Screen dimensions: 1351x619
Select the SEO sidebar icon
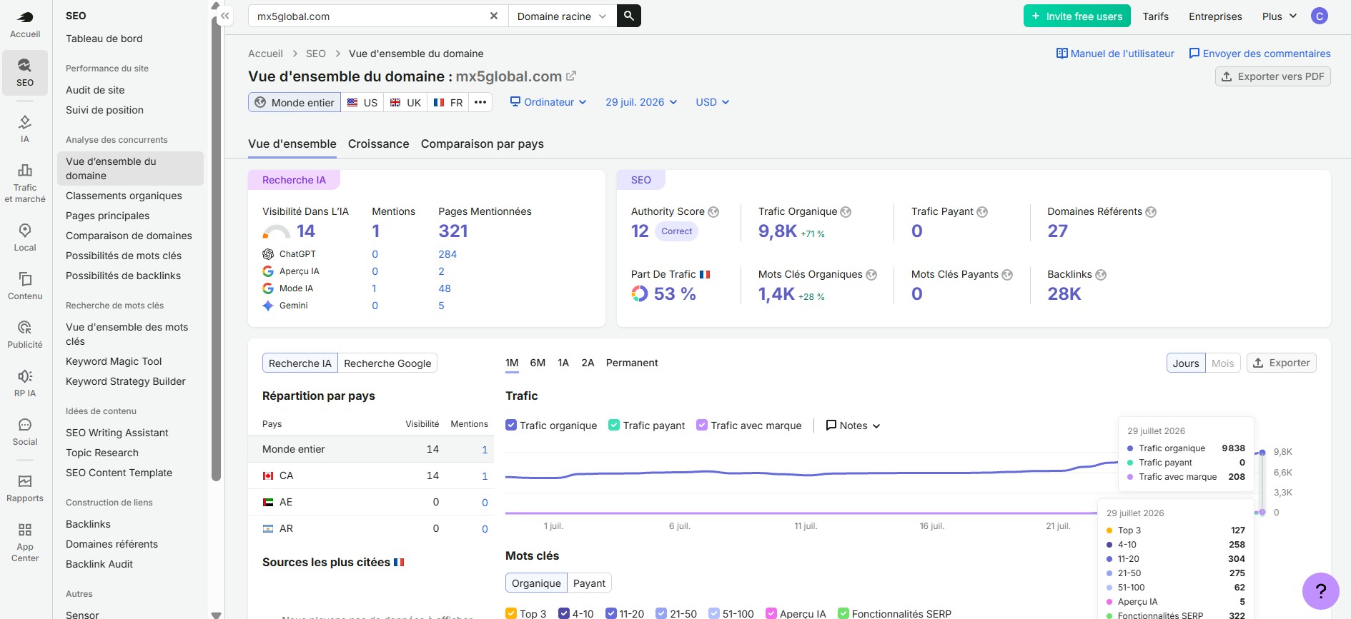[x=25, y=72]
